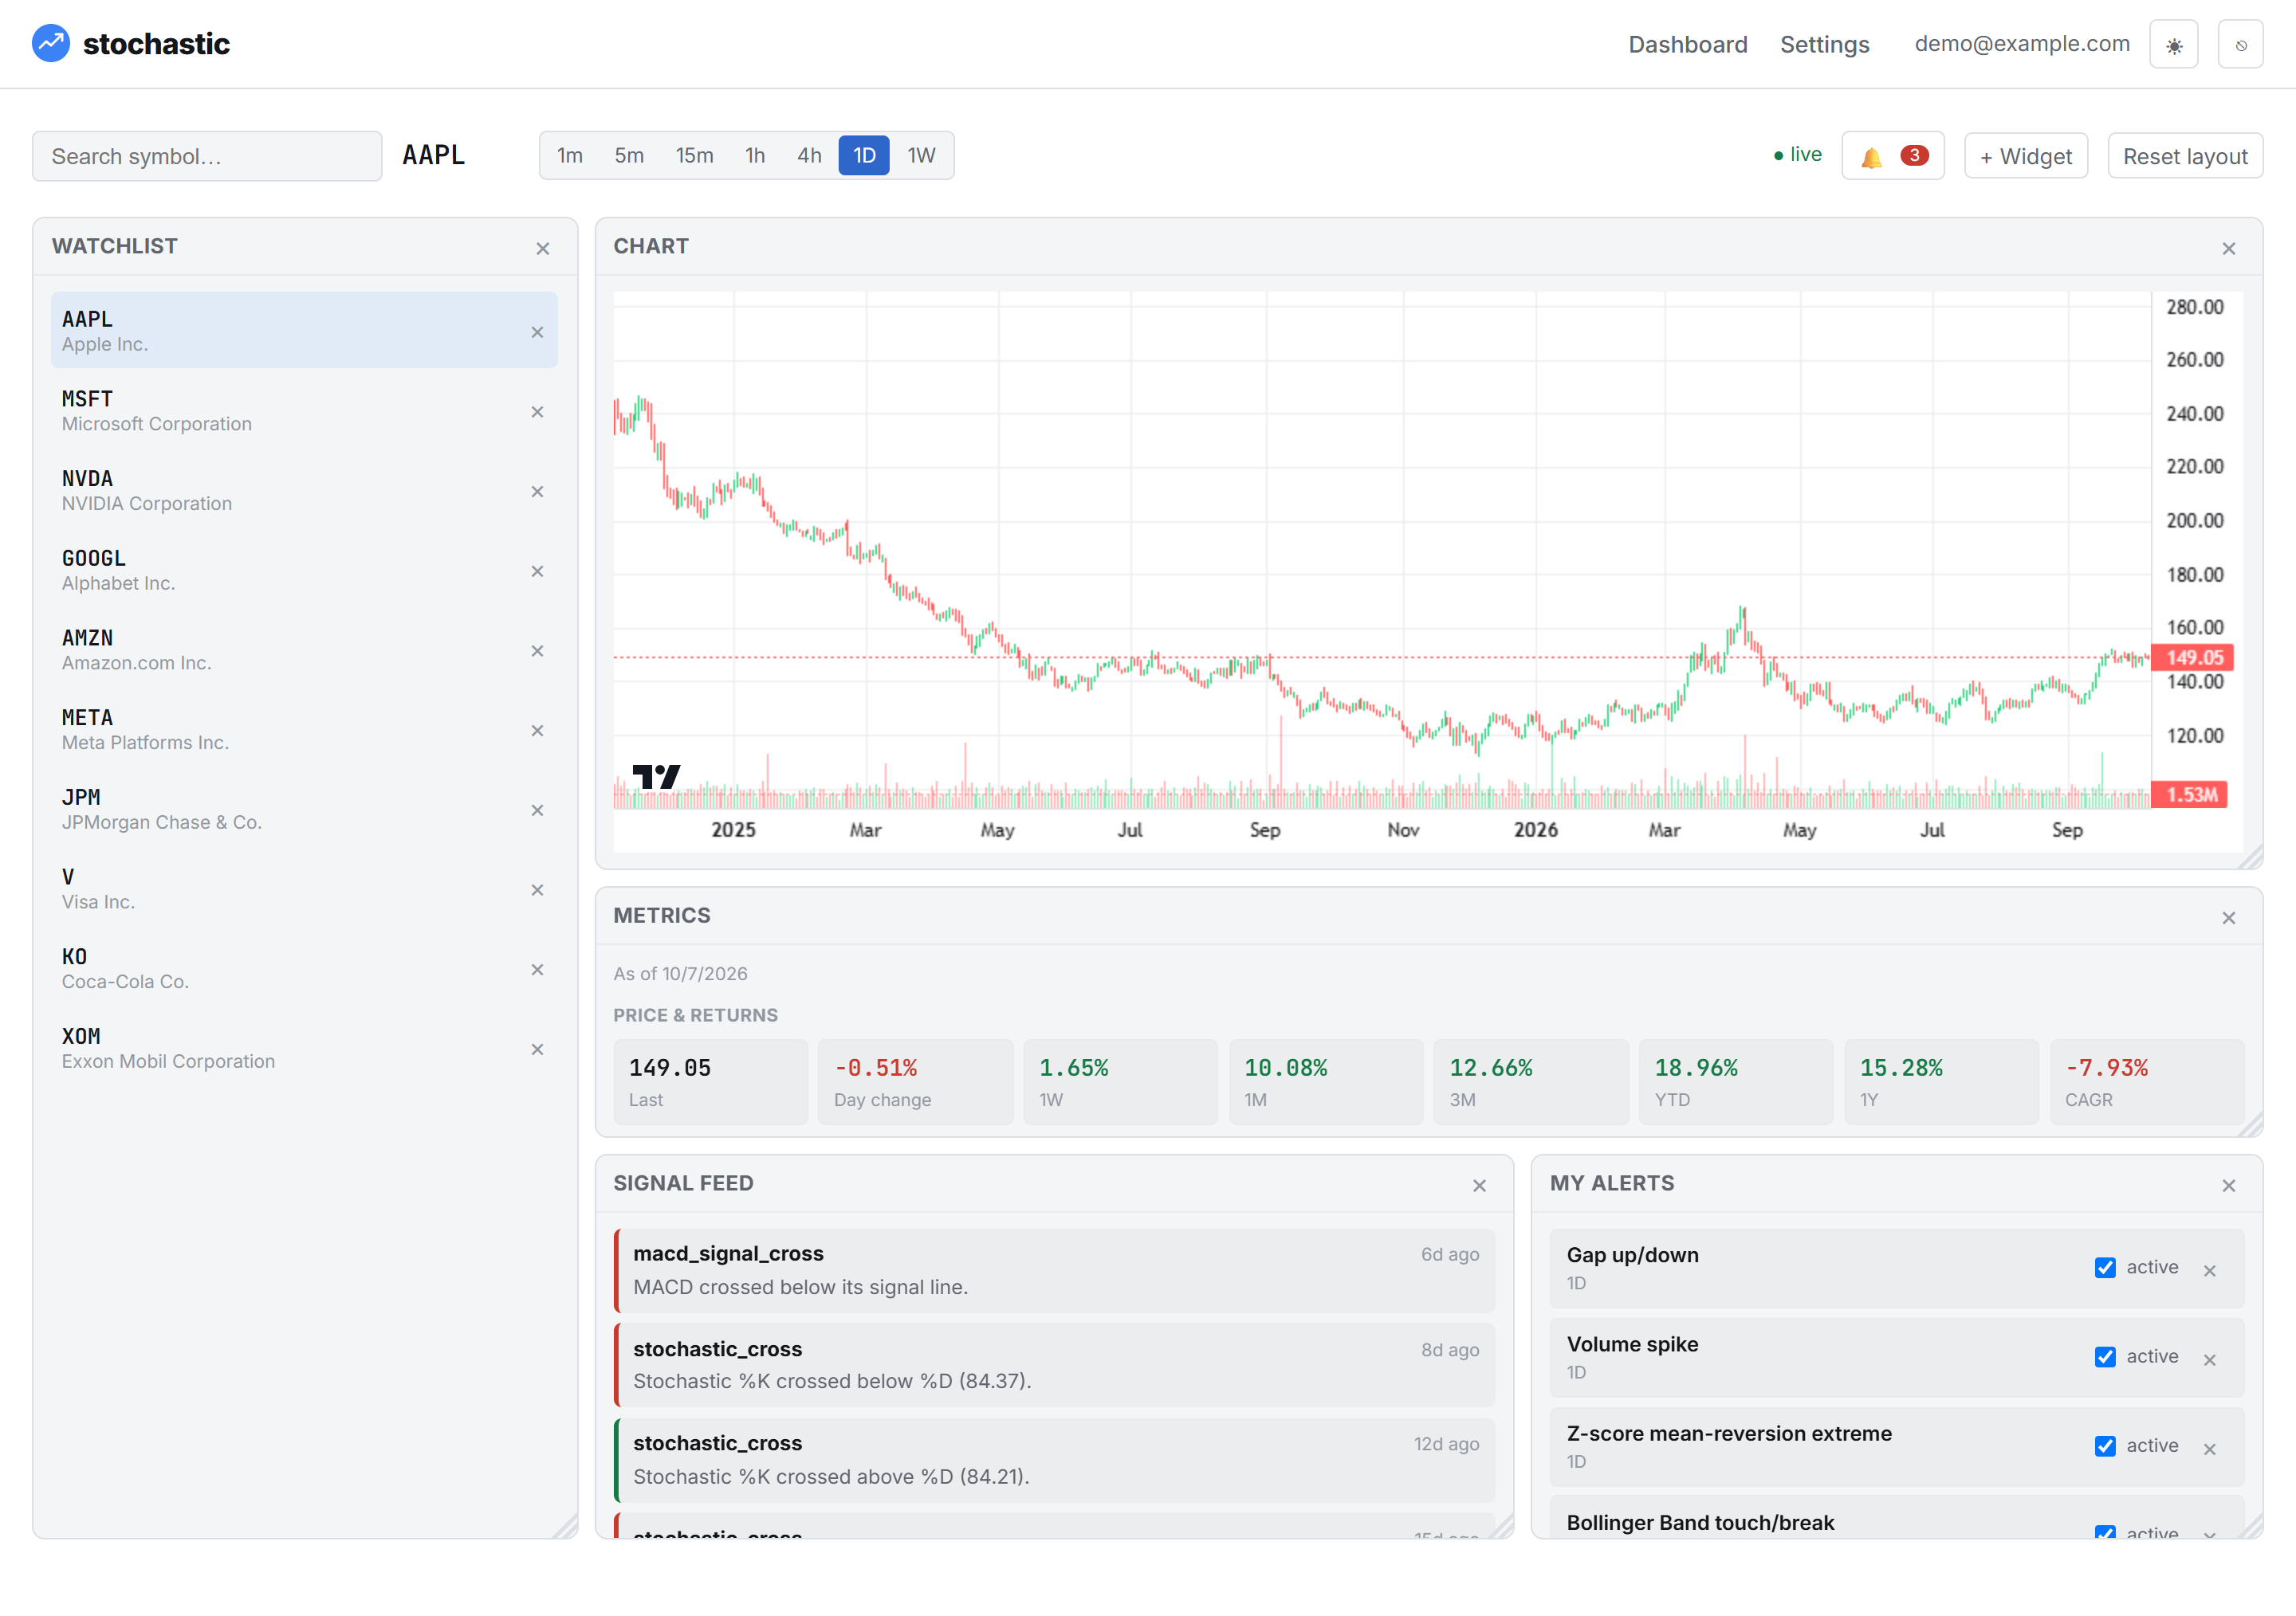Remove XOM from the watchlist
This screenshot has width=2296, height=1616.
pyautogui.click(x=537, y=1049)
